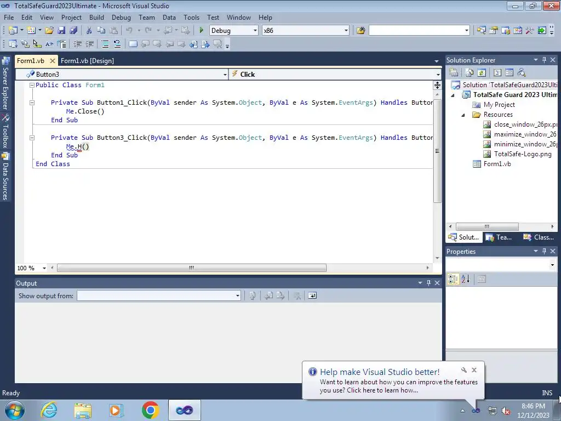Click the Windows Start button
The image size is (561, 421).
(15, 410)
